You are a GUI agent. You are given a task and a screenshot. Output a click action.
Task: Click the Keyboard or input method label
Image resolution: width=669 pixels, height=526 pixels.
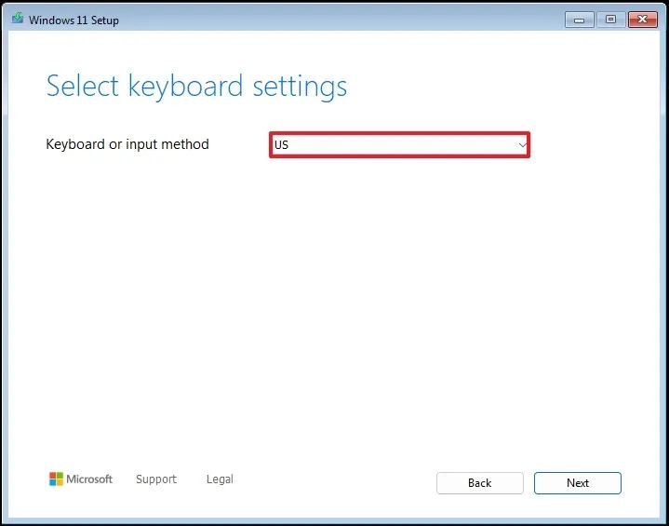[127, 144]
